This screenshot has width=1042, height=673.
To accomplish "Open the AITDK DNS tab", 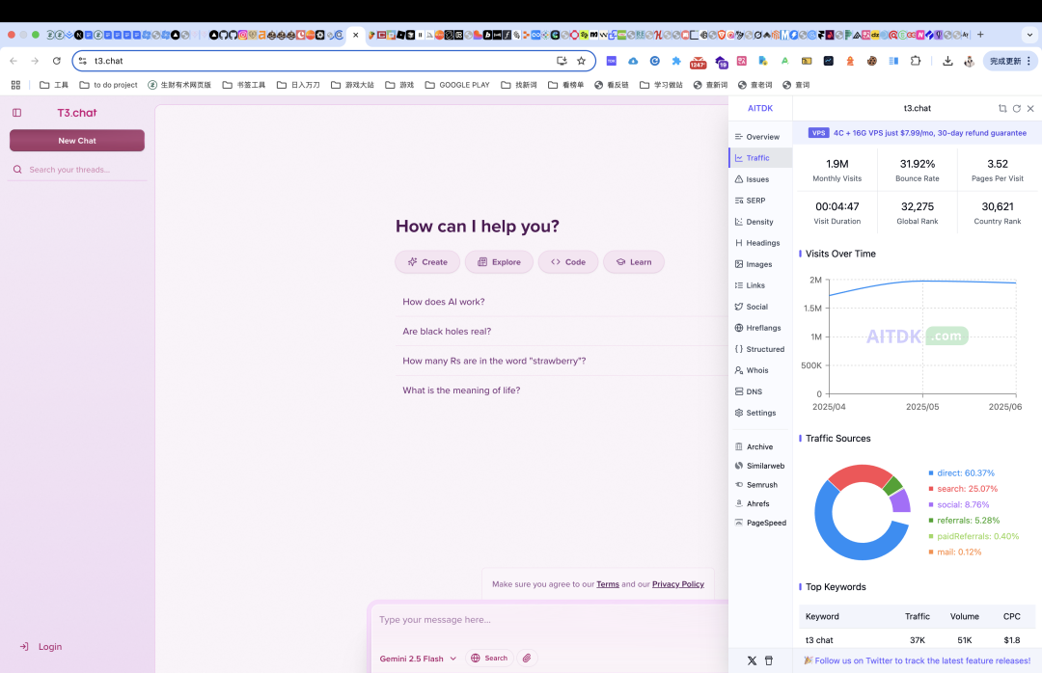I will click(760, 392).
